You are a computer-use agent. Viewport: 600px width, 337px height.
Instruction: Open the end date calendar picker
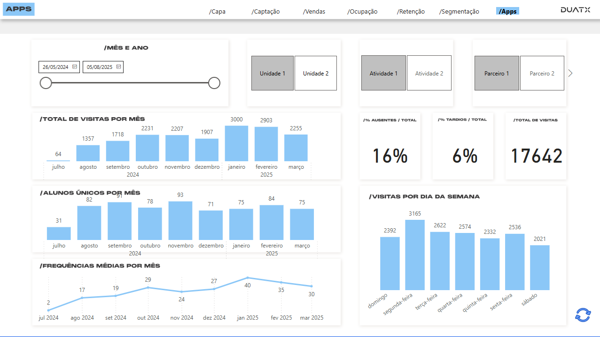click(119, 67)
